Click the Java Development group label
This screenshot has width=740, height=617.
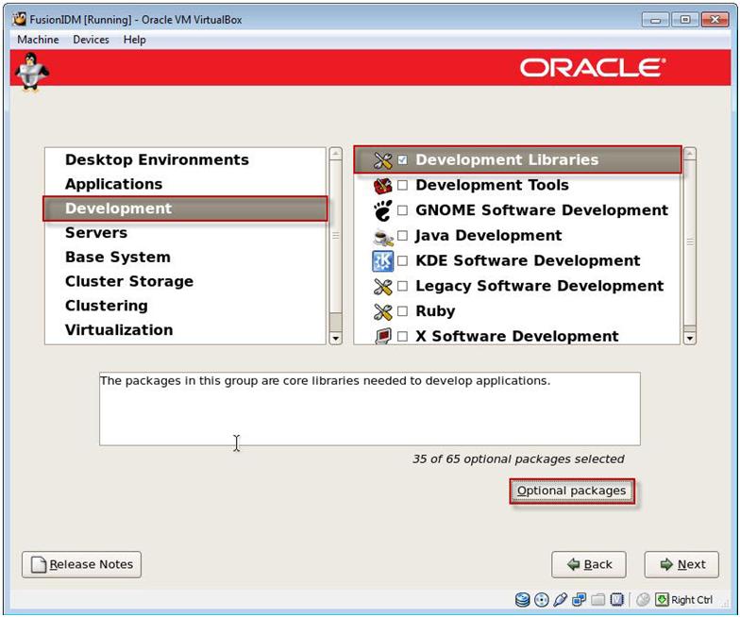pos(489,236)
